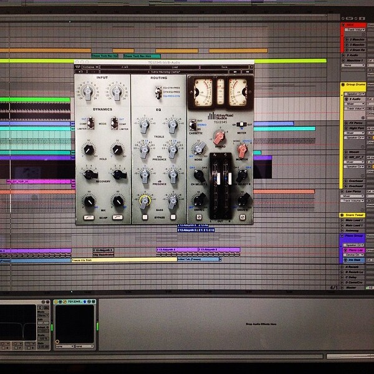Image resolution: width=374 pixels, height=374 pixels.
Task: Toggle the left EQ Bypass checkbox
Action: pos(145,217)
